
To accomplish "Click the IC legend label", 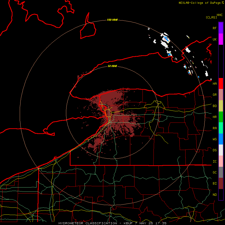I will tap(214, 161).
